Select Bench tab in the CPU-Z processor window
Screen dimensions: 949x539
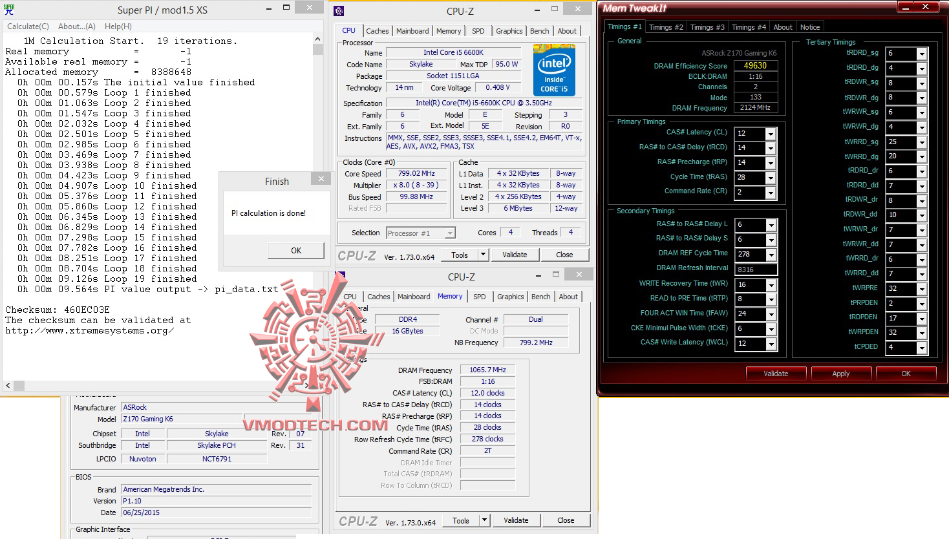[x=540, y=31]
